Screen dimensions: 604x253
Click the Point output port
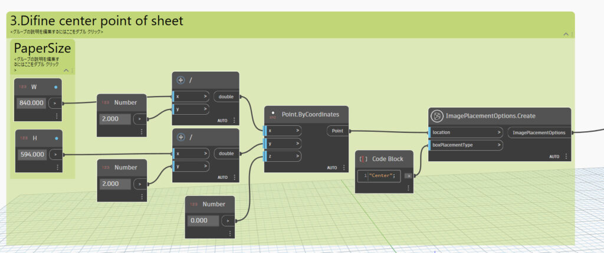(337, 131)
